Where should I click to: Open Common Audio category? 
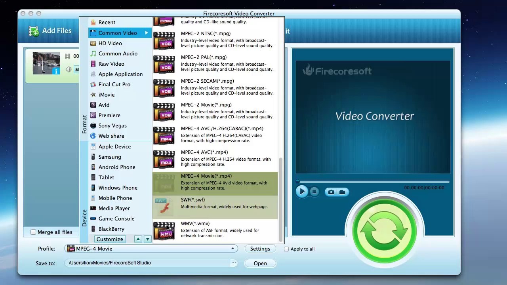(x=120, y=53)
